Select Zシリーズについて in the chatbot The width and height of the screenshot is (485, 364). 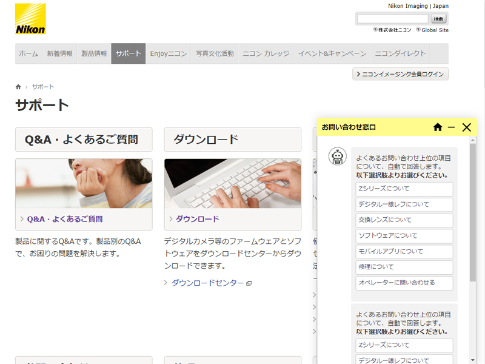404,189
